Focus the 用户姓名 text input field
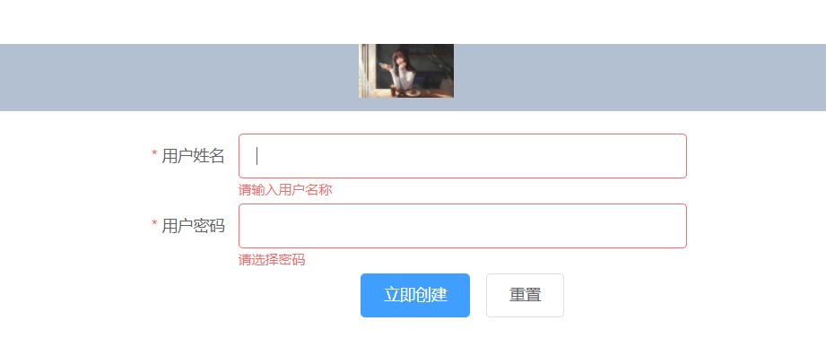The image size is (826, 364). (x=463, y=156)
